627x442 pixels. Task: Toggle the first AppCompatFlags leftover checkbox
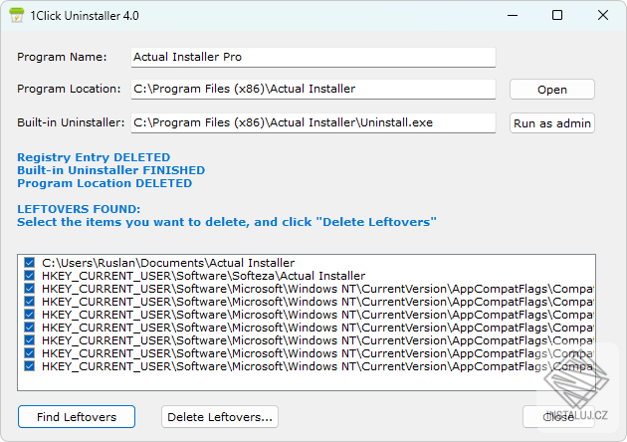point(30,289)
